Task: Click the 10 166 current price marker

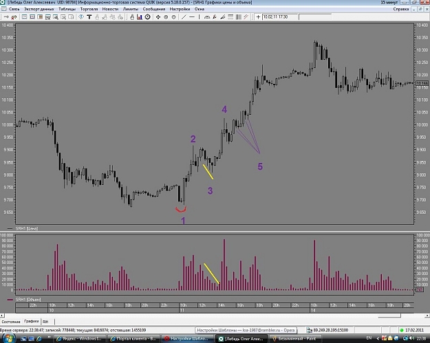Action: [422, 83]
